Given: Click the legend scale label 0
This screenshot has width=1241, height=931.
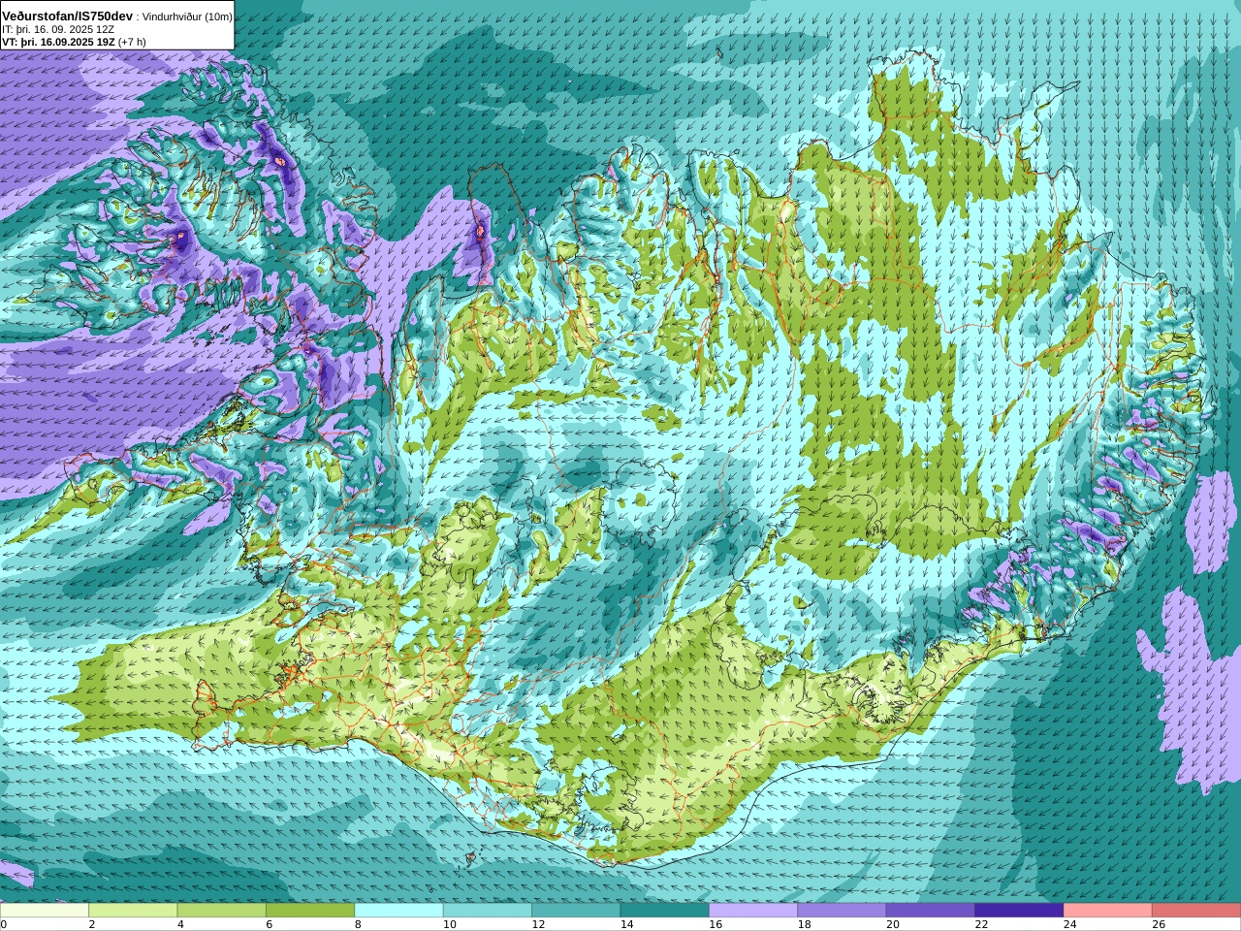Looking at the screenshot, I should pyautogui.click(x=3, y=924).
